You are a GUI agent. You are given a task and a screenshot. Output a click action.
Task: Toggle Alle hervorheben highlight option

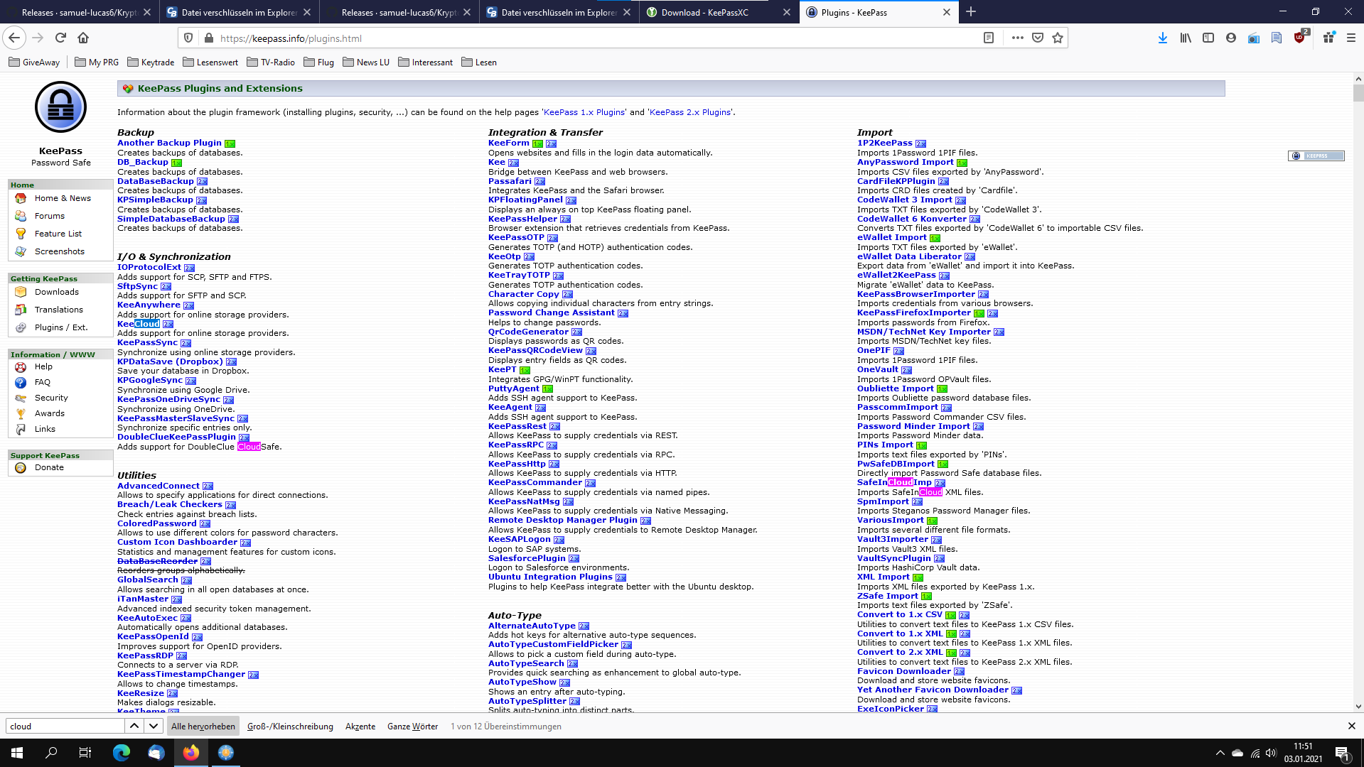click(x=203, y=726)
